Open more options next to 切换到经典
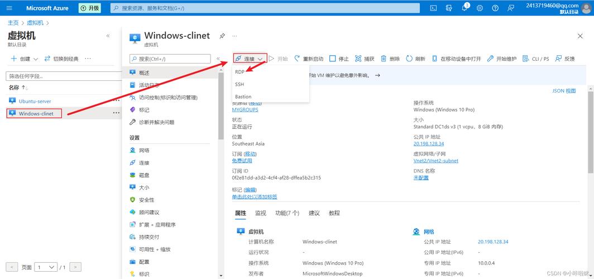594x279 pixels. pyautogui.click(x=88, y=59)
